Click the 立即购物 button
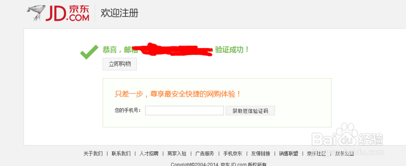 (120, 64)
